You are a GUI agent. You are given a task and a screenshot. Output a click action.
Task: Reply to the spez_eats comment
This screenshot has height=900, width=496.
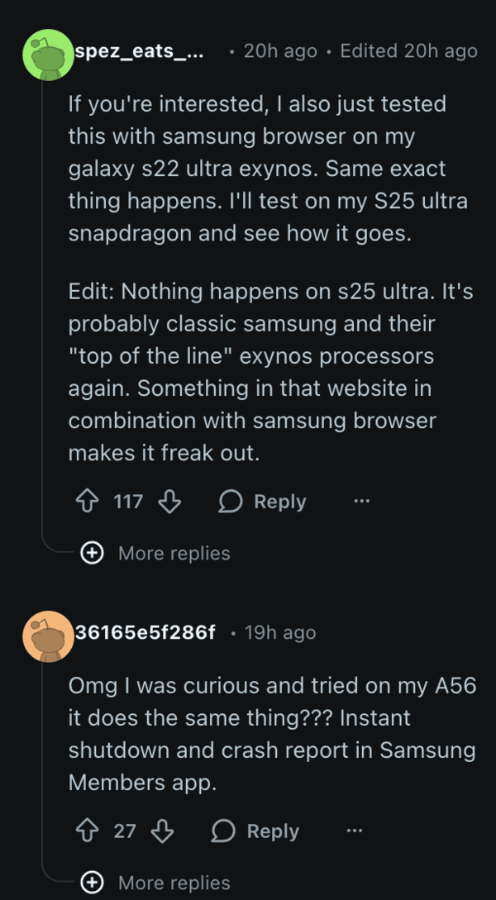(263, 502)
